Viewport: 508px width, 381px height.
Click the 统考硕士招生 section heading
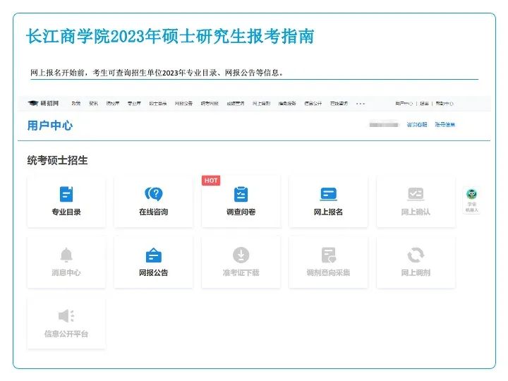[x=57, y=160]
